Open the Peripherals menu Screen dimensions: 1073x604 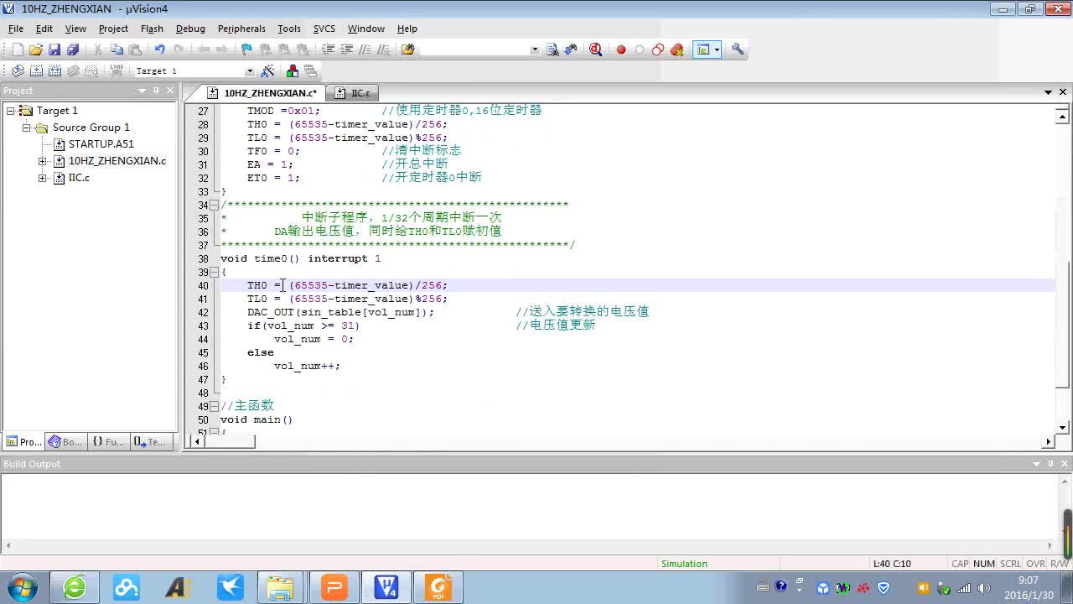(241, 29)
